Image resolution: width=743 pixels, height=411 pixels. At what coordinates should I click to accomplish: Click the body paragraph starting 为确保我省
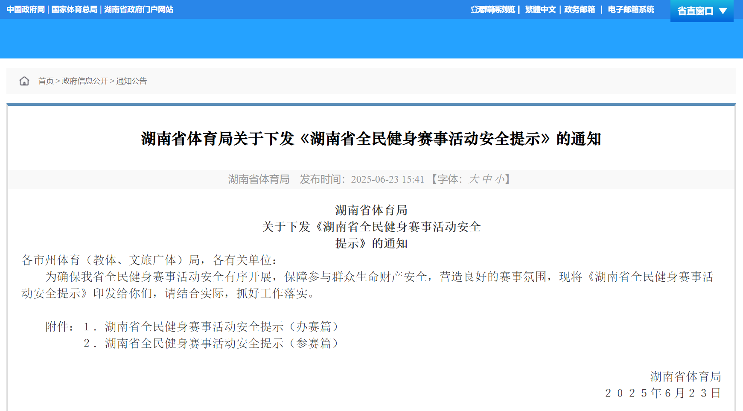[367, 285]
